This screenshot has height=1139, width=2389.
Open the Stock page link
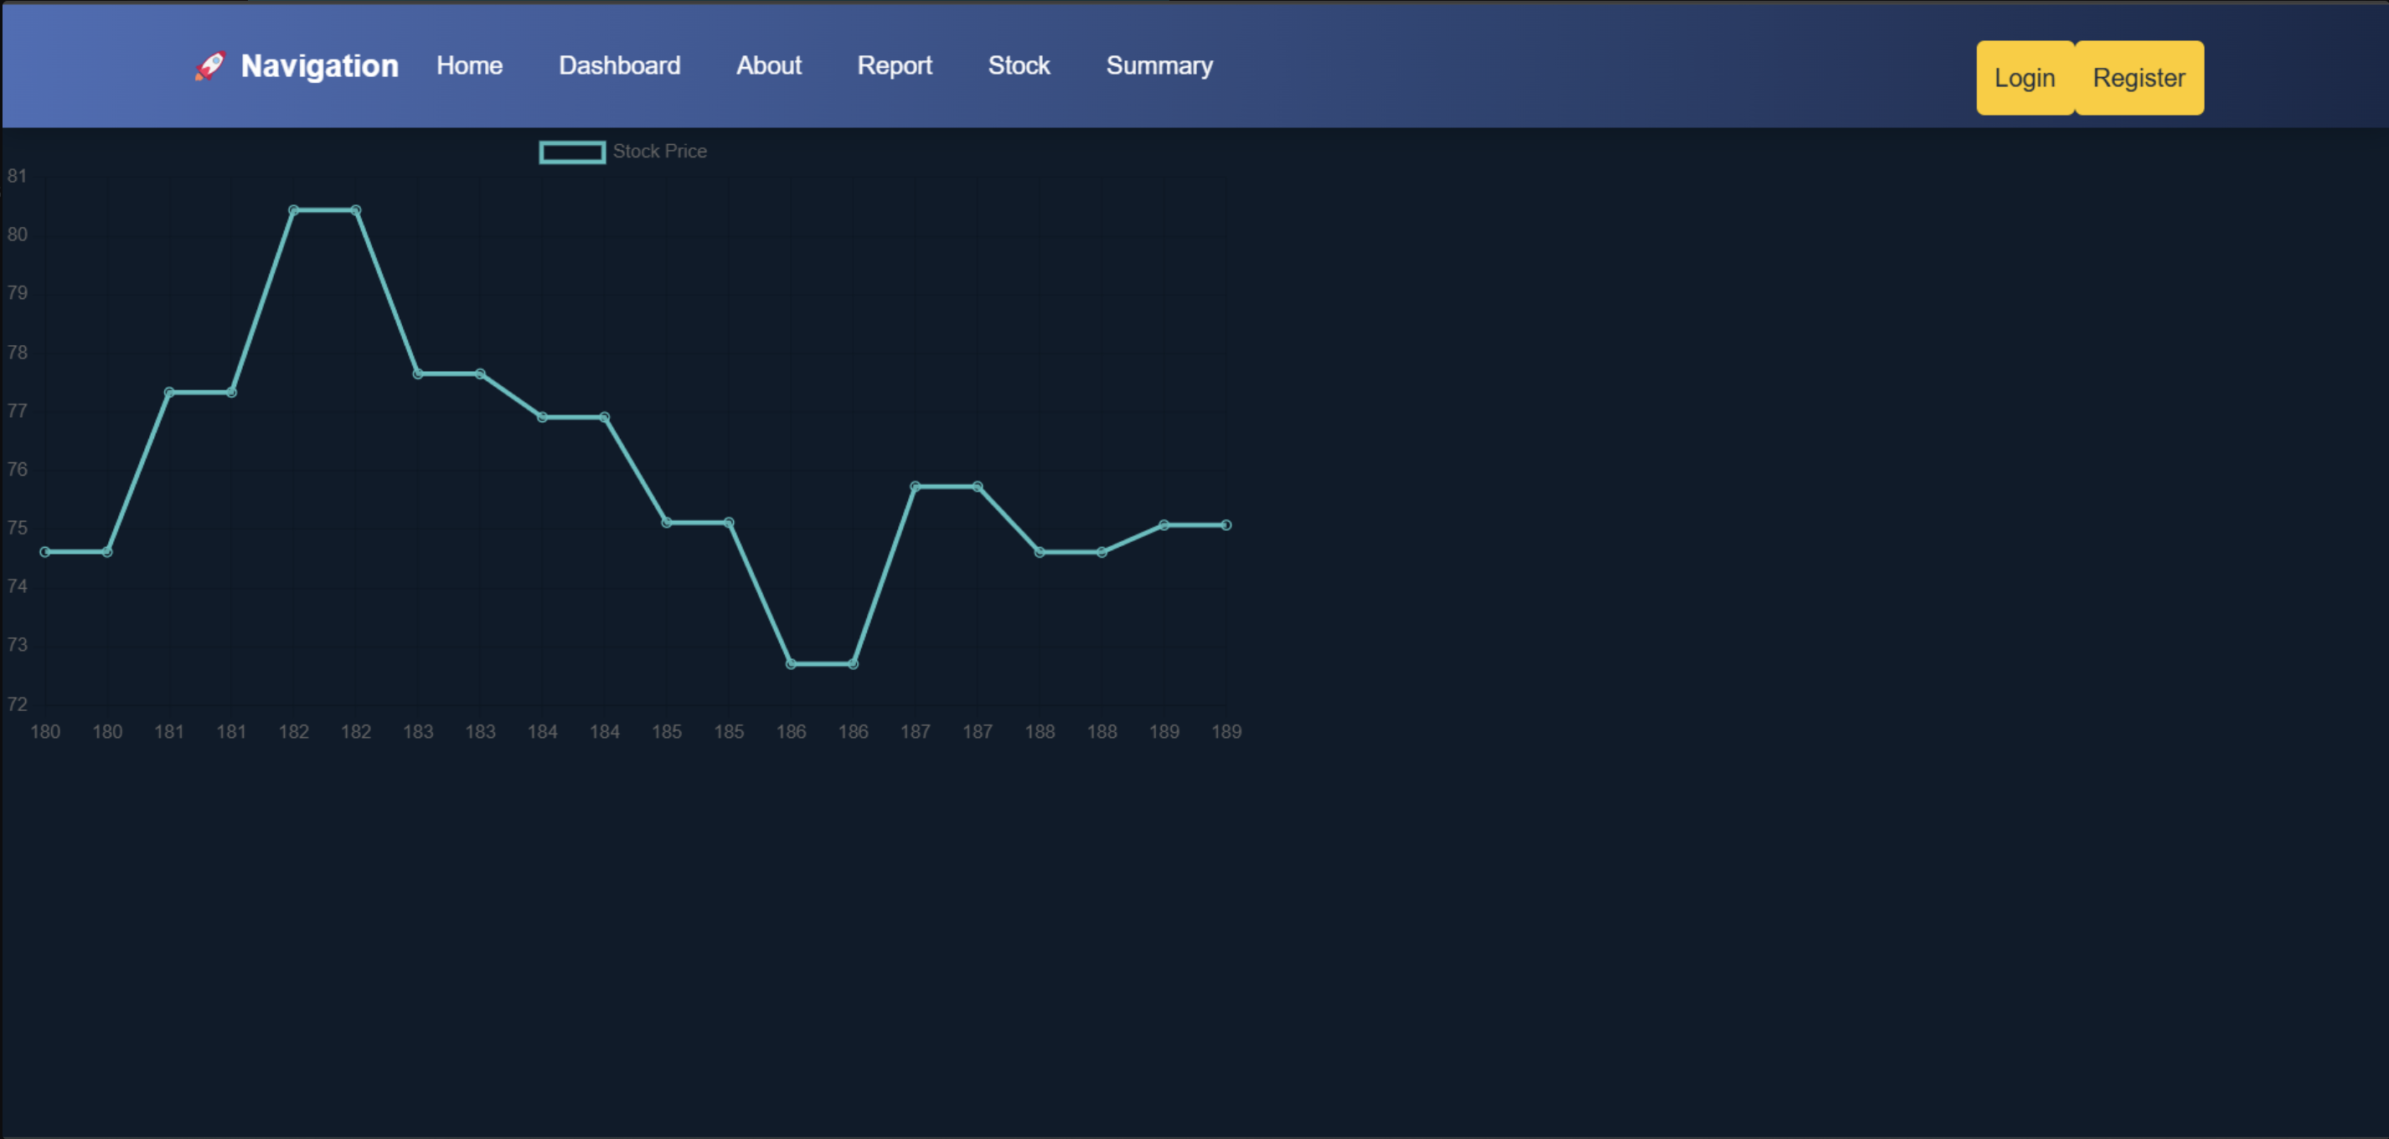coord(1019,66)
